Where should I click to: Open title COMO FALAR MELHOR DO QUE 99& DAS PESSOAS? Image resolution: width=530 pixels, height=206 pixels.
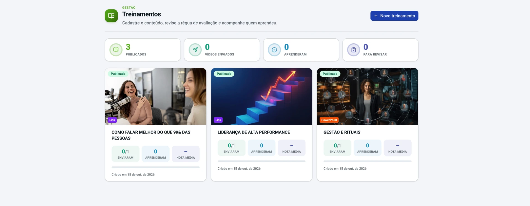coord(151,135)
